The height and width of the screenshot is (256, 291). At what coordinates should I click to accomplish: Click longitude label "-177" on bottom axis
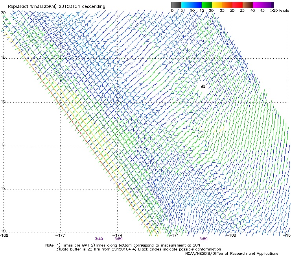coord(60,236)
